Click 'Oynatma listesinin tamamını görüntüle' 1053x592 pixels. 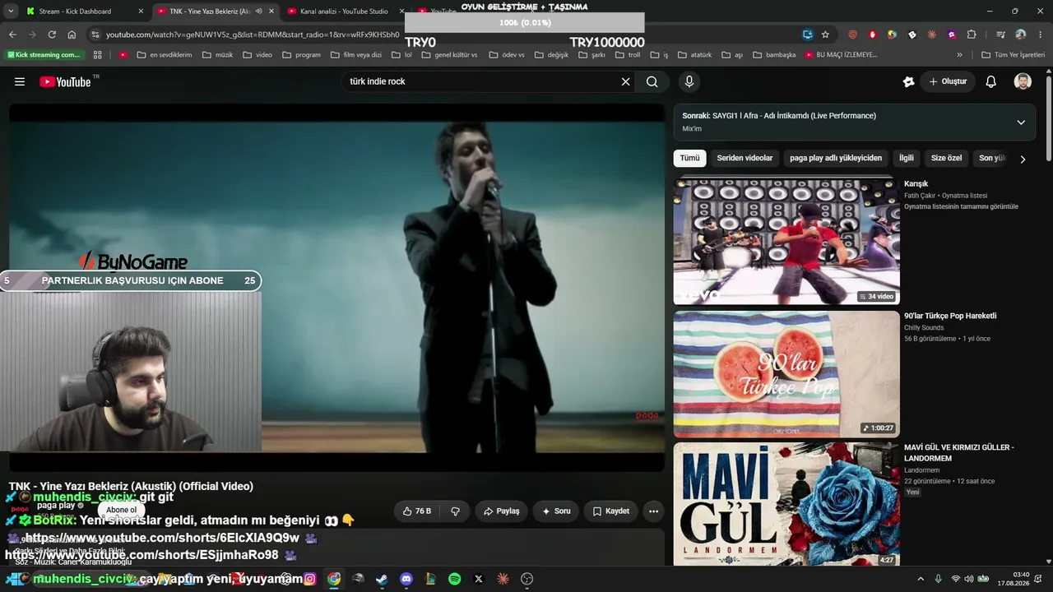click(961, 206)
